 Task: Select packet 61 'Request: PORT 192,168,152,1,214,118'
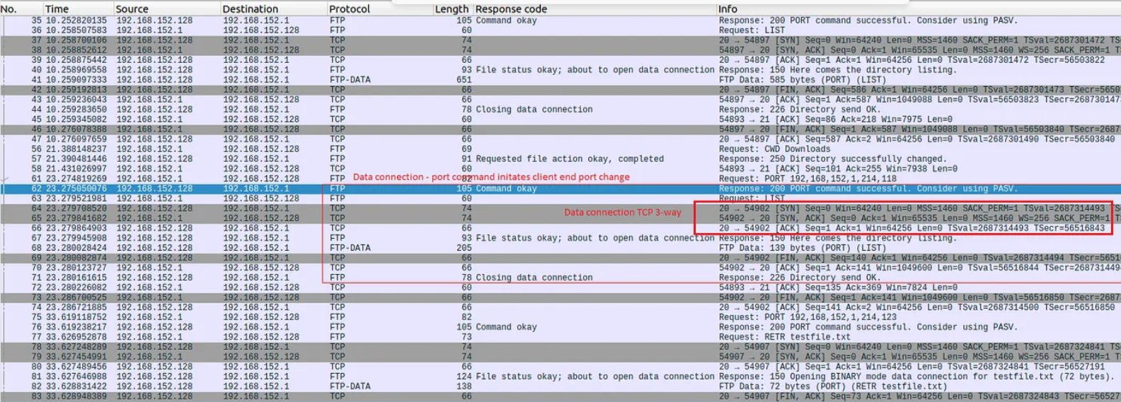560,179
